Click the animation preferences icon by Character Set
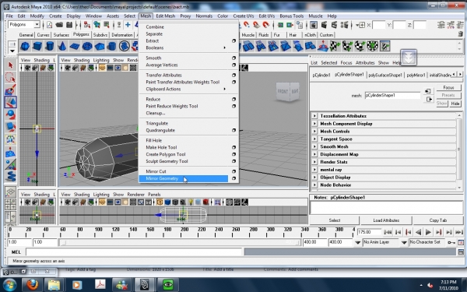 (461, 242)
